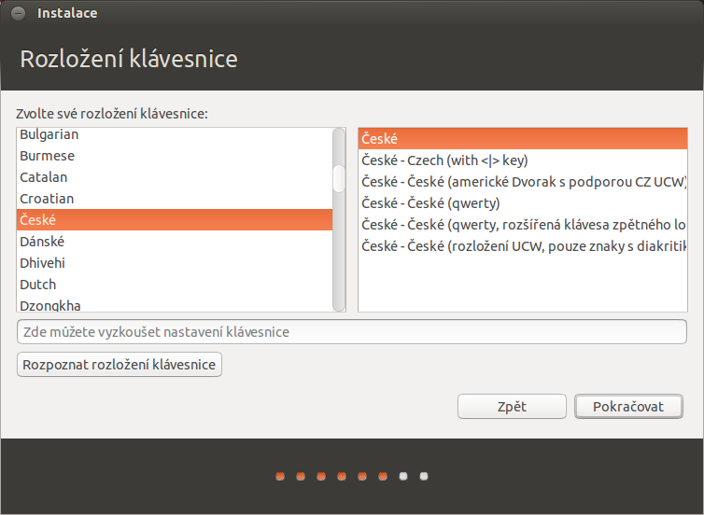Select qwerty rozšířená klávesa zpětného lomítka variant
704x515 pixels.
[x=523, y=224]
